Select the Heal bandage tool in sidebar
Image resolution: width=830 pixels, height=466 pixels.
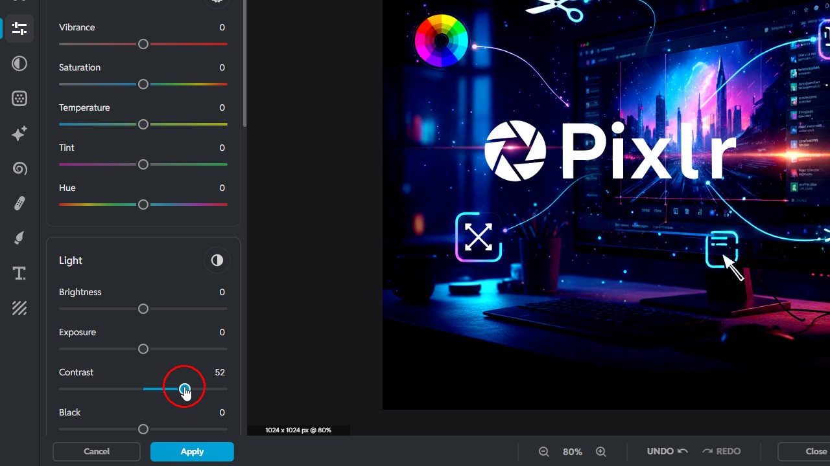(x=19, y=203)
